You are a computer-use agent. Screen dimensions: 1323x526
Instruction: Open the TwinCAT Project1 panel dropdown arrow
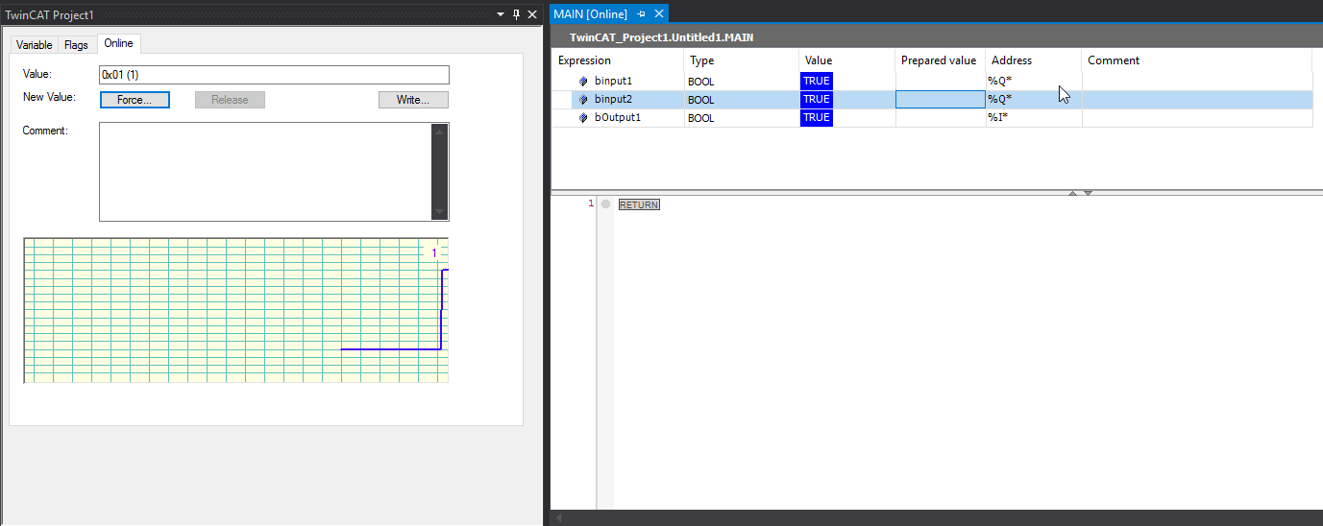tap(500, 14)
